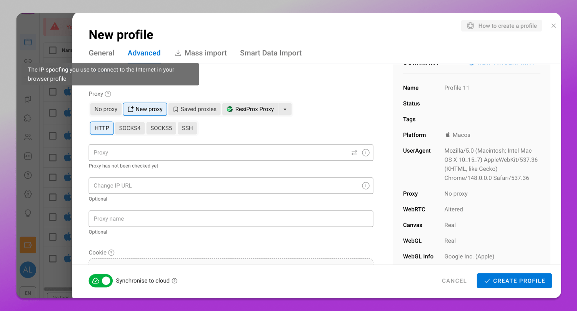577x311 pixels.
Task: Choose the No proxy option
Action: tap(106, 109)
